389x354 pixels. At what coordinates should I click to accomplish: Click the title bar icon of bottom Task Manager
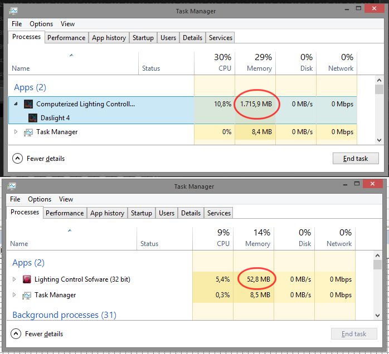coord(12,186)
